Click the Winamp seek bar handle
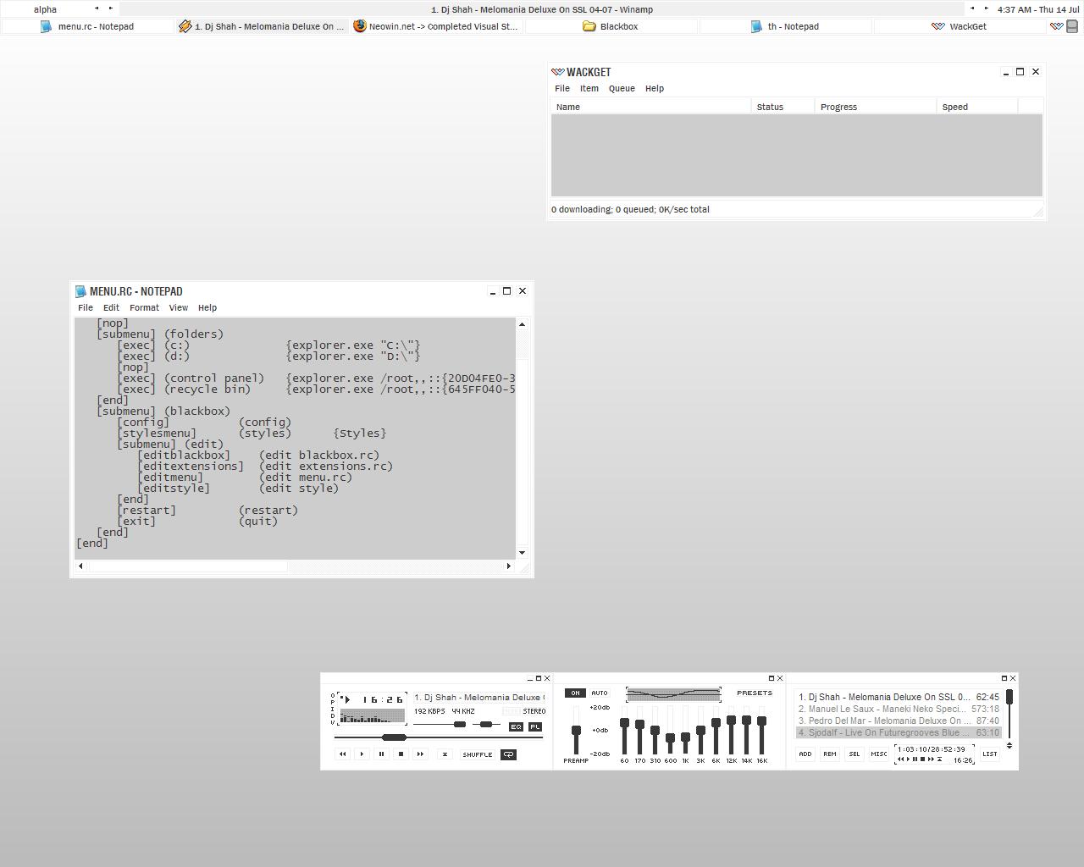This screenshot has height=867, width=1084. 394,737
